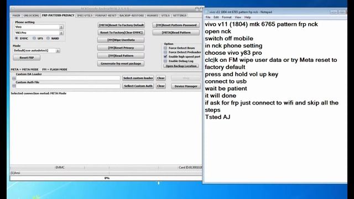Viewport: 354px width, 199px height.
Task: Click the Reset FRP button
Action: tap(27, 57)
